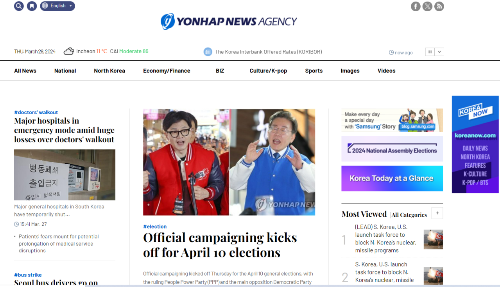Expand Most Viewed with the plus button

click(437, 213)
